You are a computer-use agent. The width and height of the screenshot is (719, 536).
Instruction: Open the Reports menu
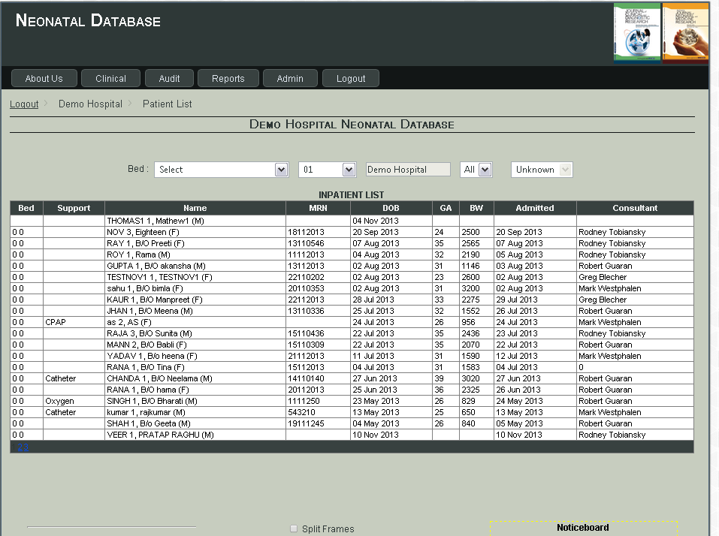tap(228, 78)
